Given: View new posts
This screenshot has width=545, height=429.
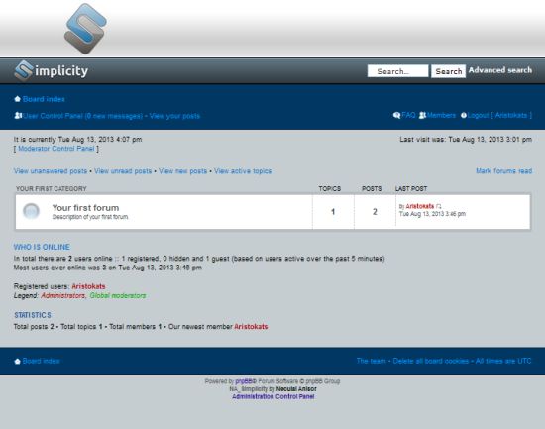Looking at the screenshot, I should [x=183, y=171].
